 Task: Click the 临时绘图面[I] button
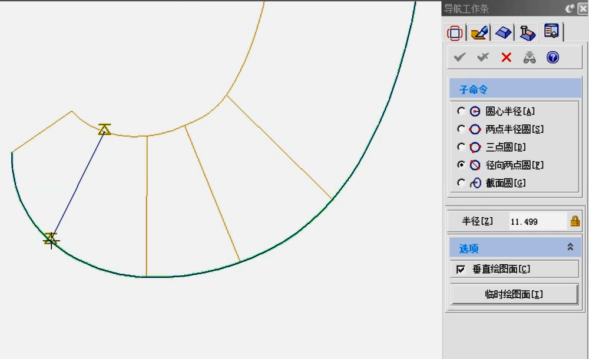click(514, 294)
